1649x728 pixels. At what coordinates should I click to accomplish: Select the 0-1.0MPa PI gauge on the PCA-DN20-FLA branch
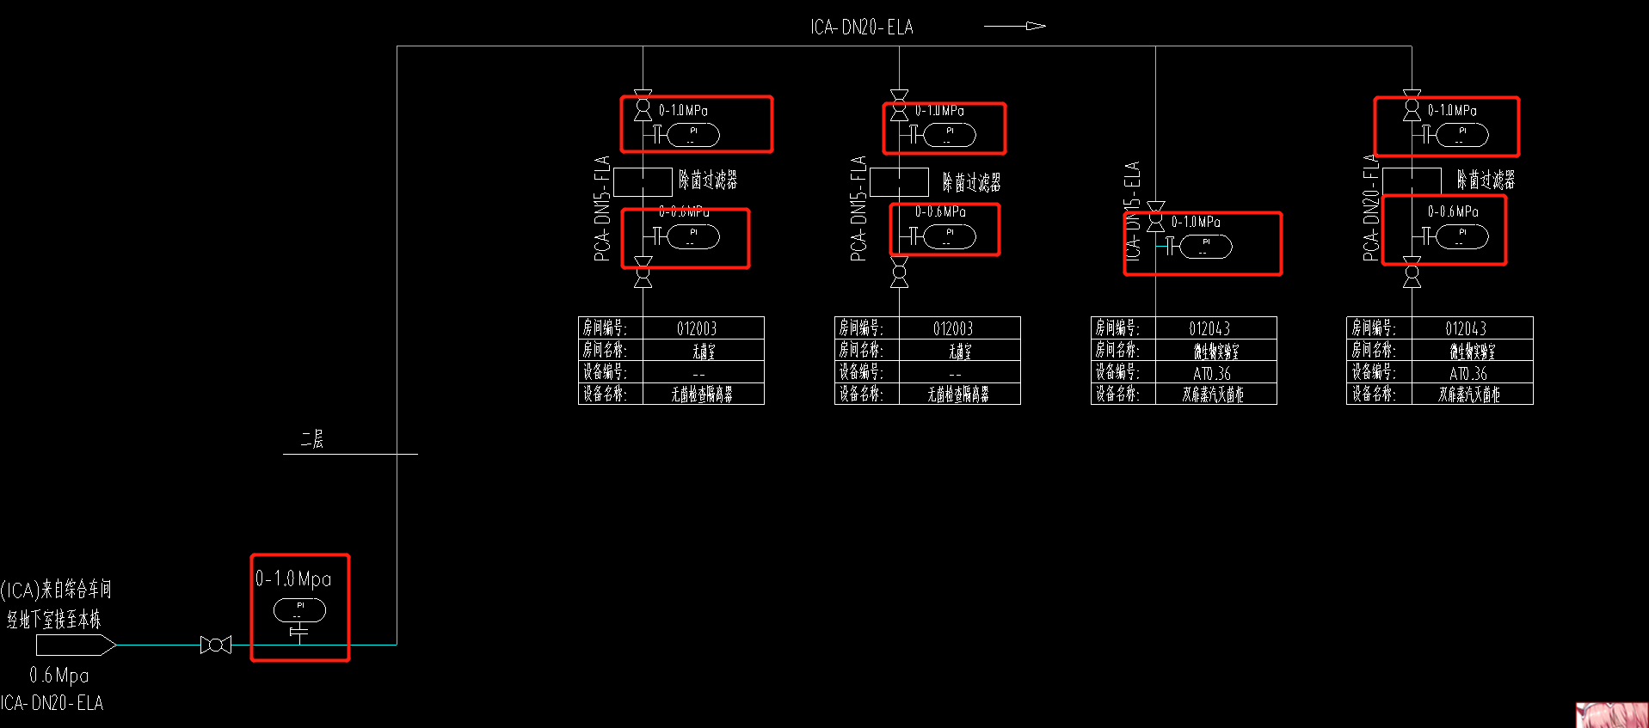[1461, 135]
